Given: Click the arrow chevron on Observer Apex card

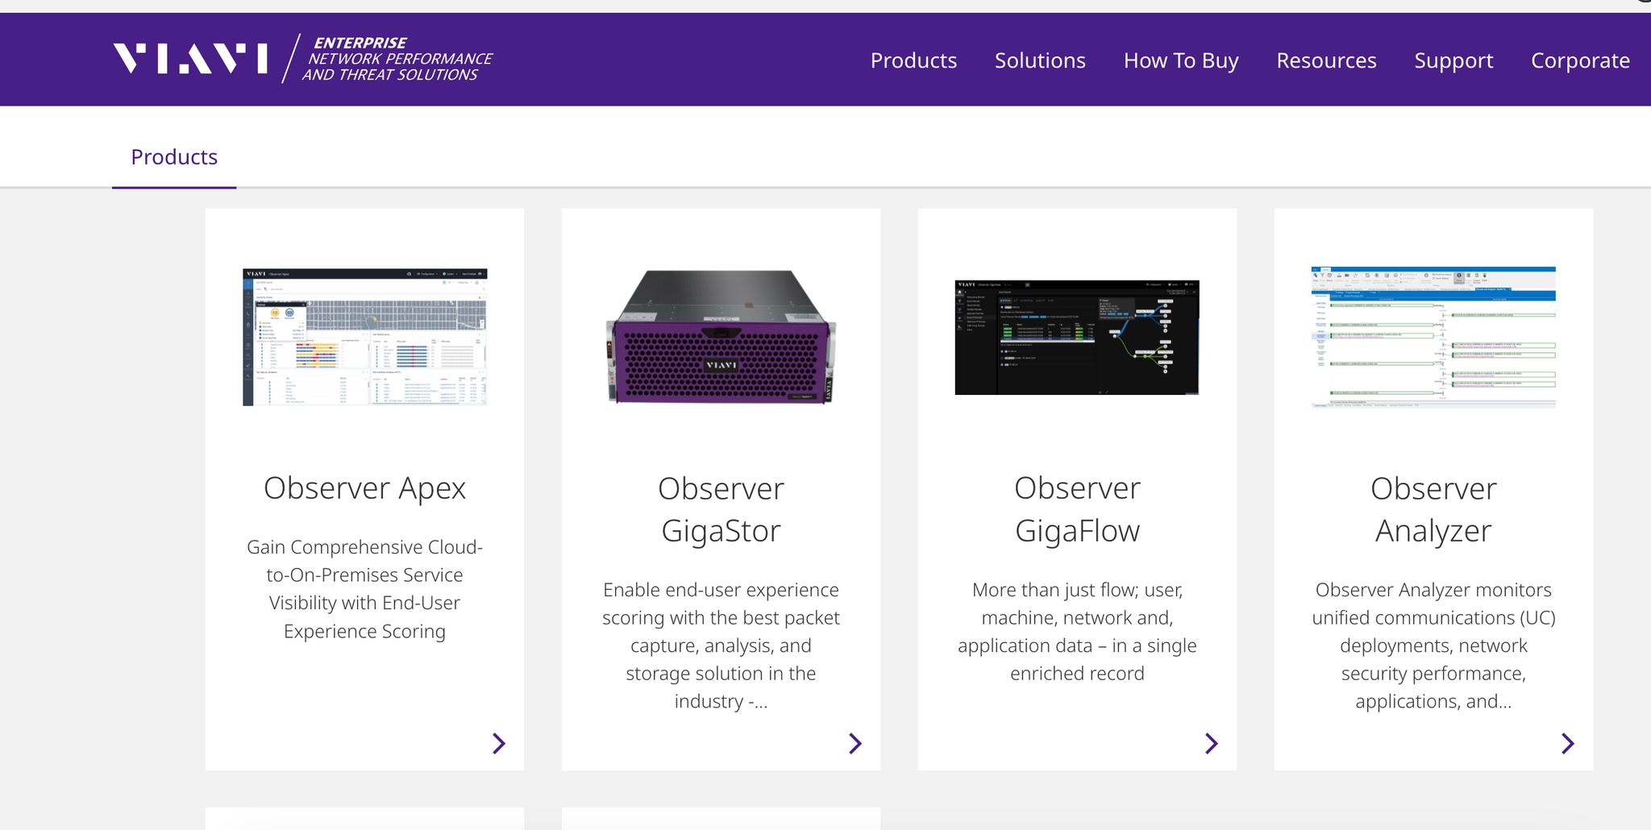Looking at the screenshot, I should pyautogui.click(x=499, y=743).
